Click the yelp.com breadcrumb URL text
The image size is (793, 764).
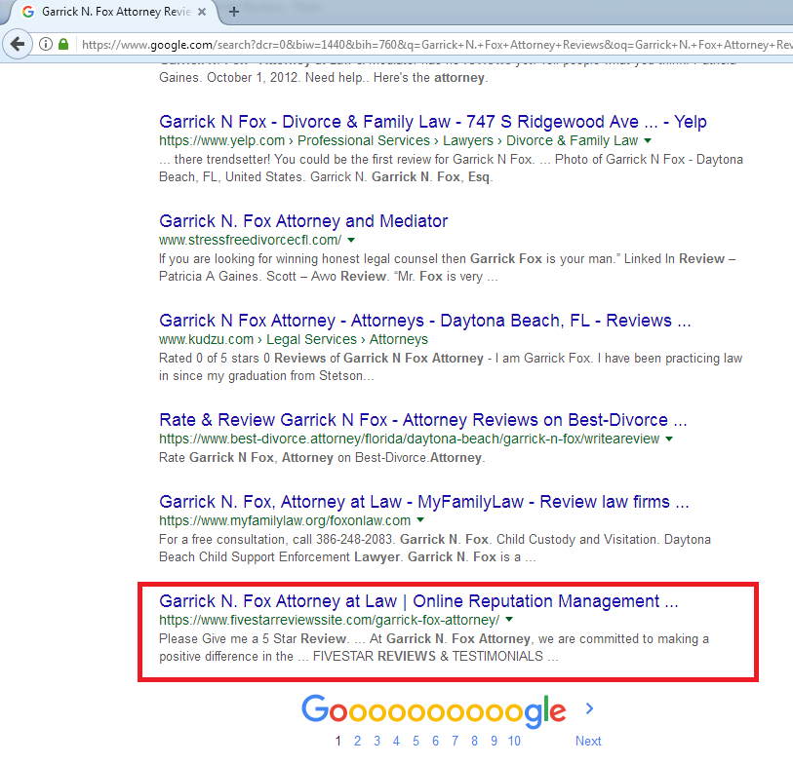pos(399,140)
